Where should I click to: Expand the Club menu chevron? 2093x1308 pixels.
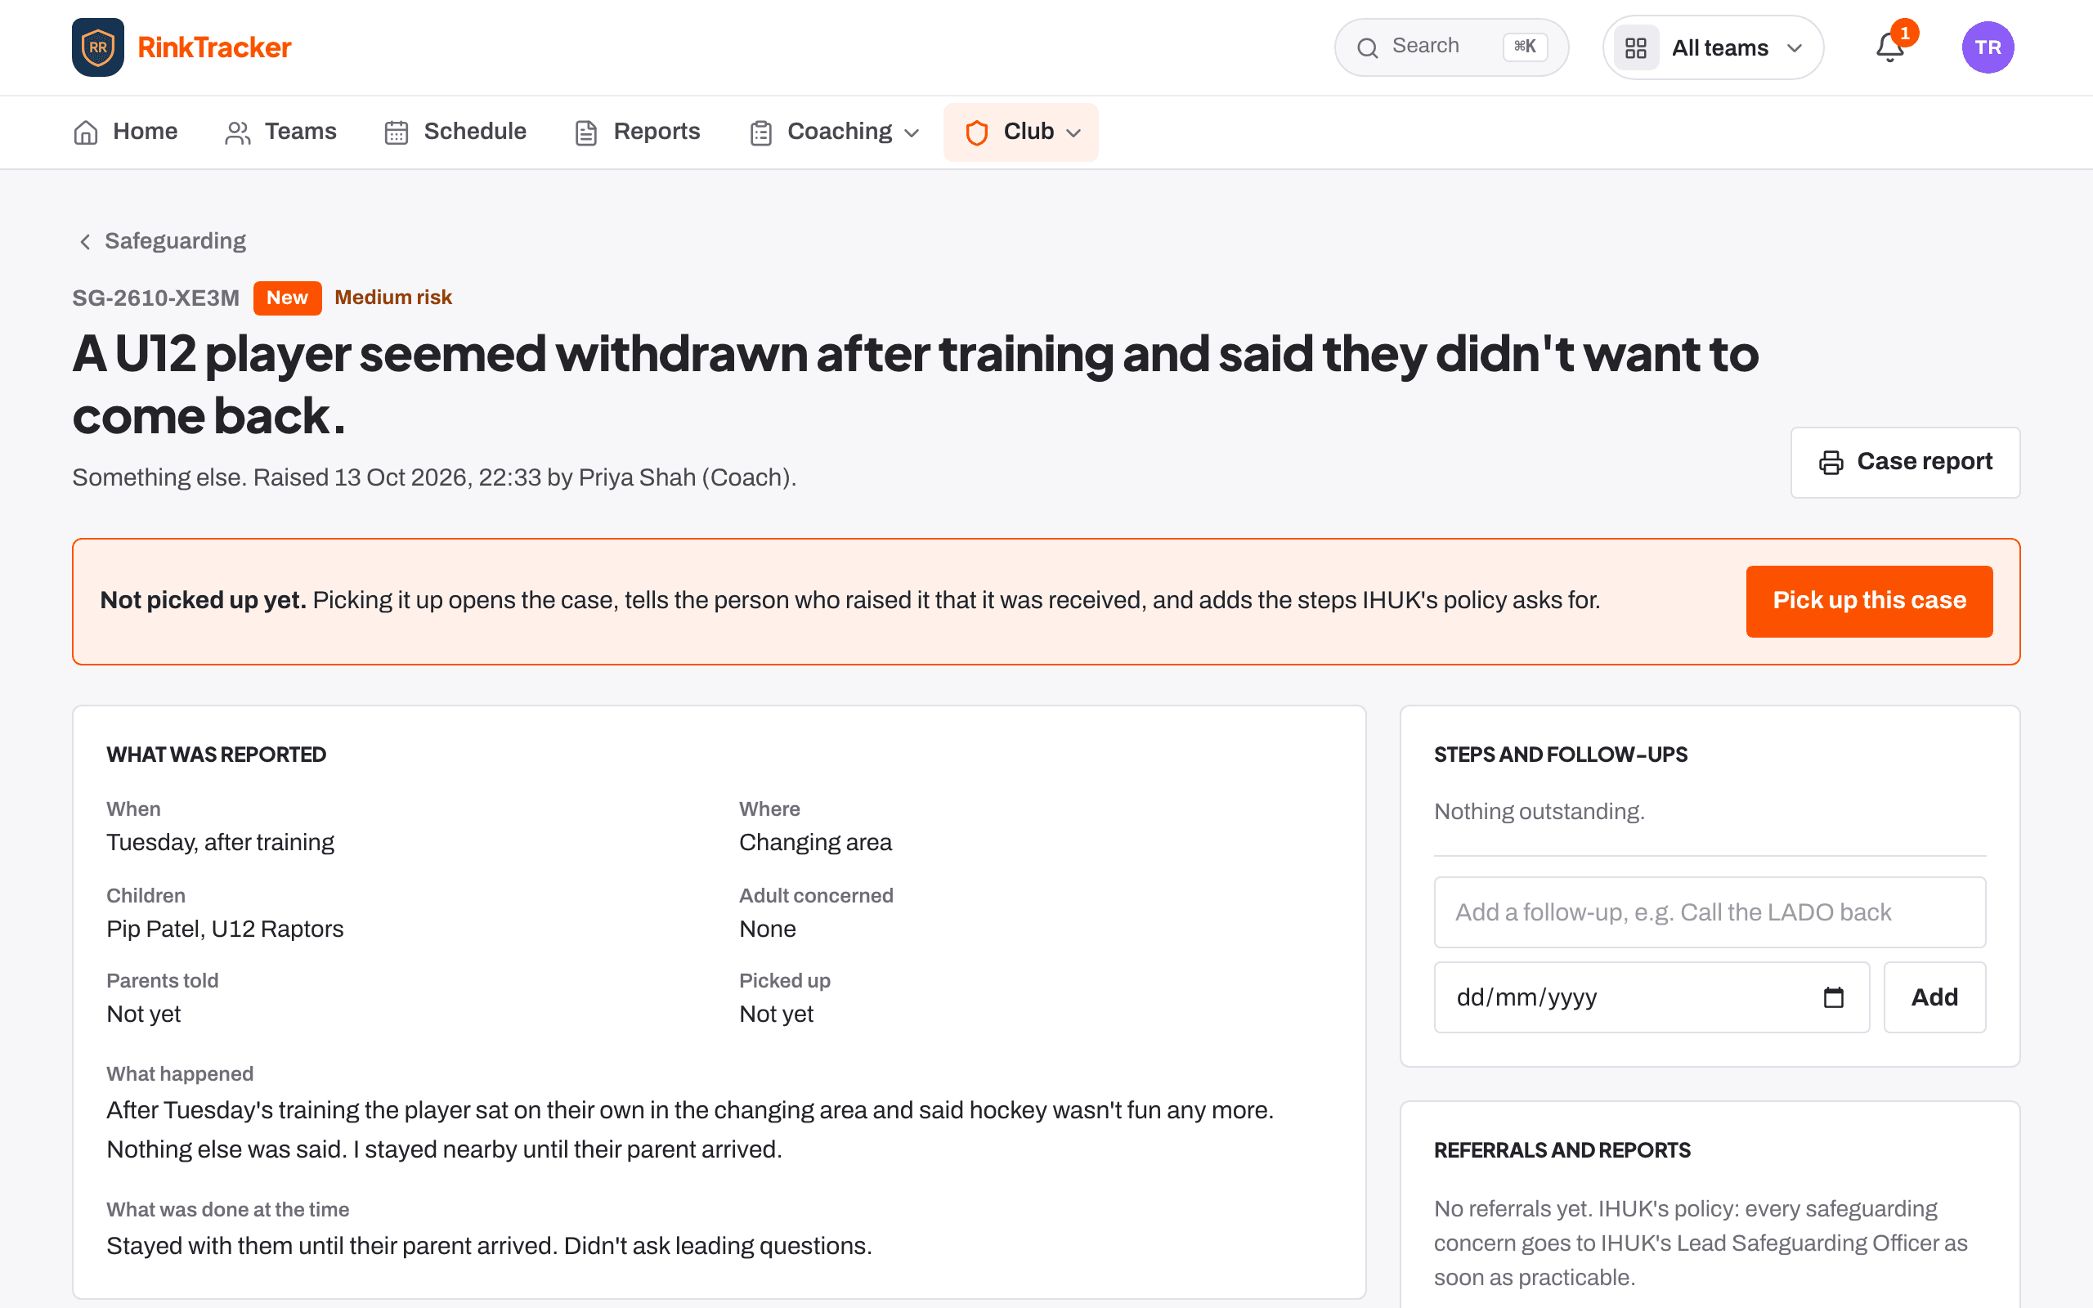(1073, 133)
